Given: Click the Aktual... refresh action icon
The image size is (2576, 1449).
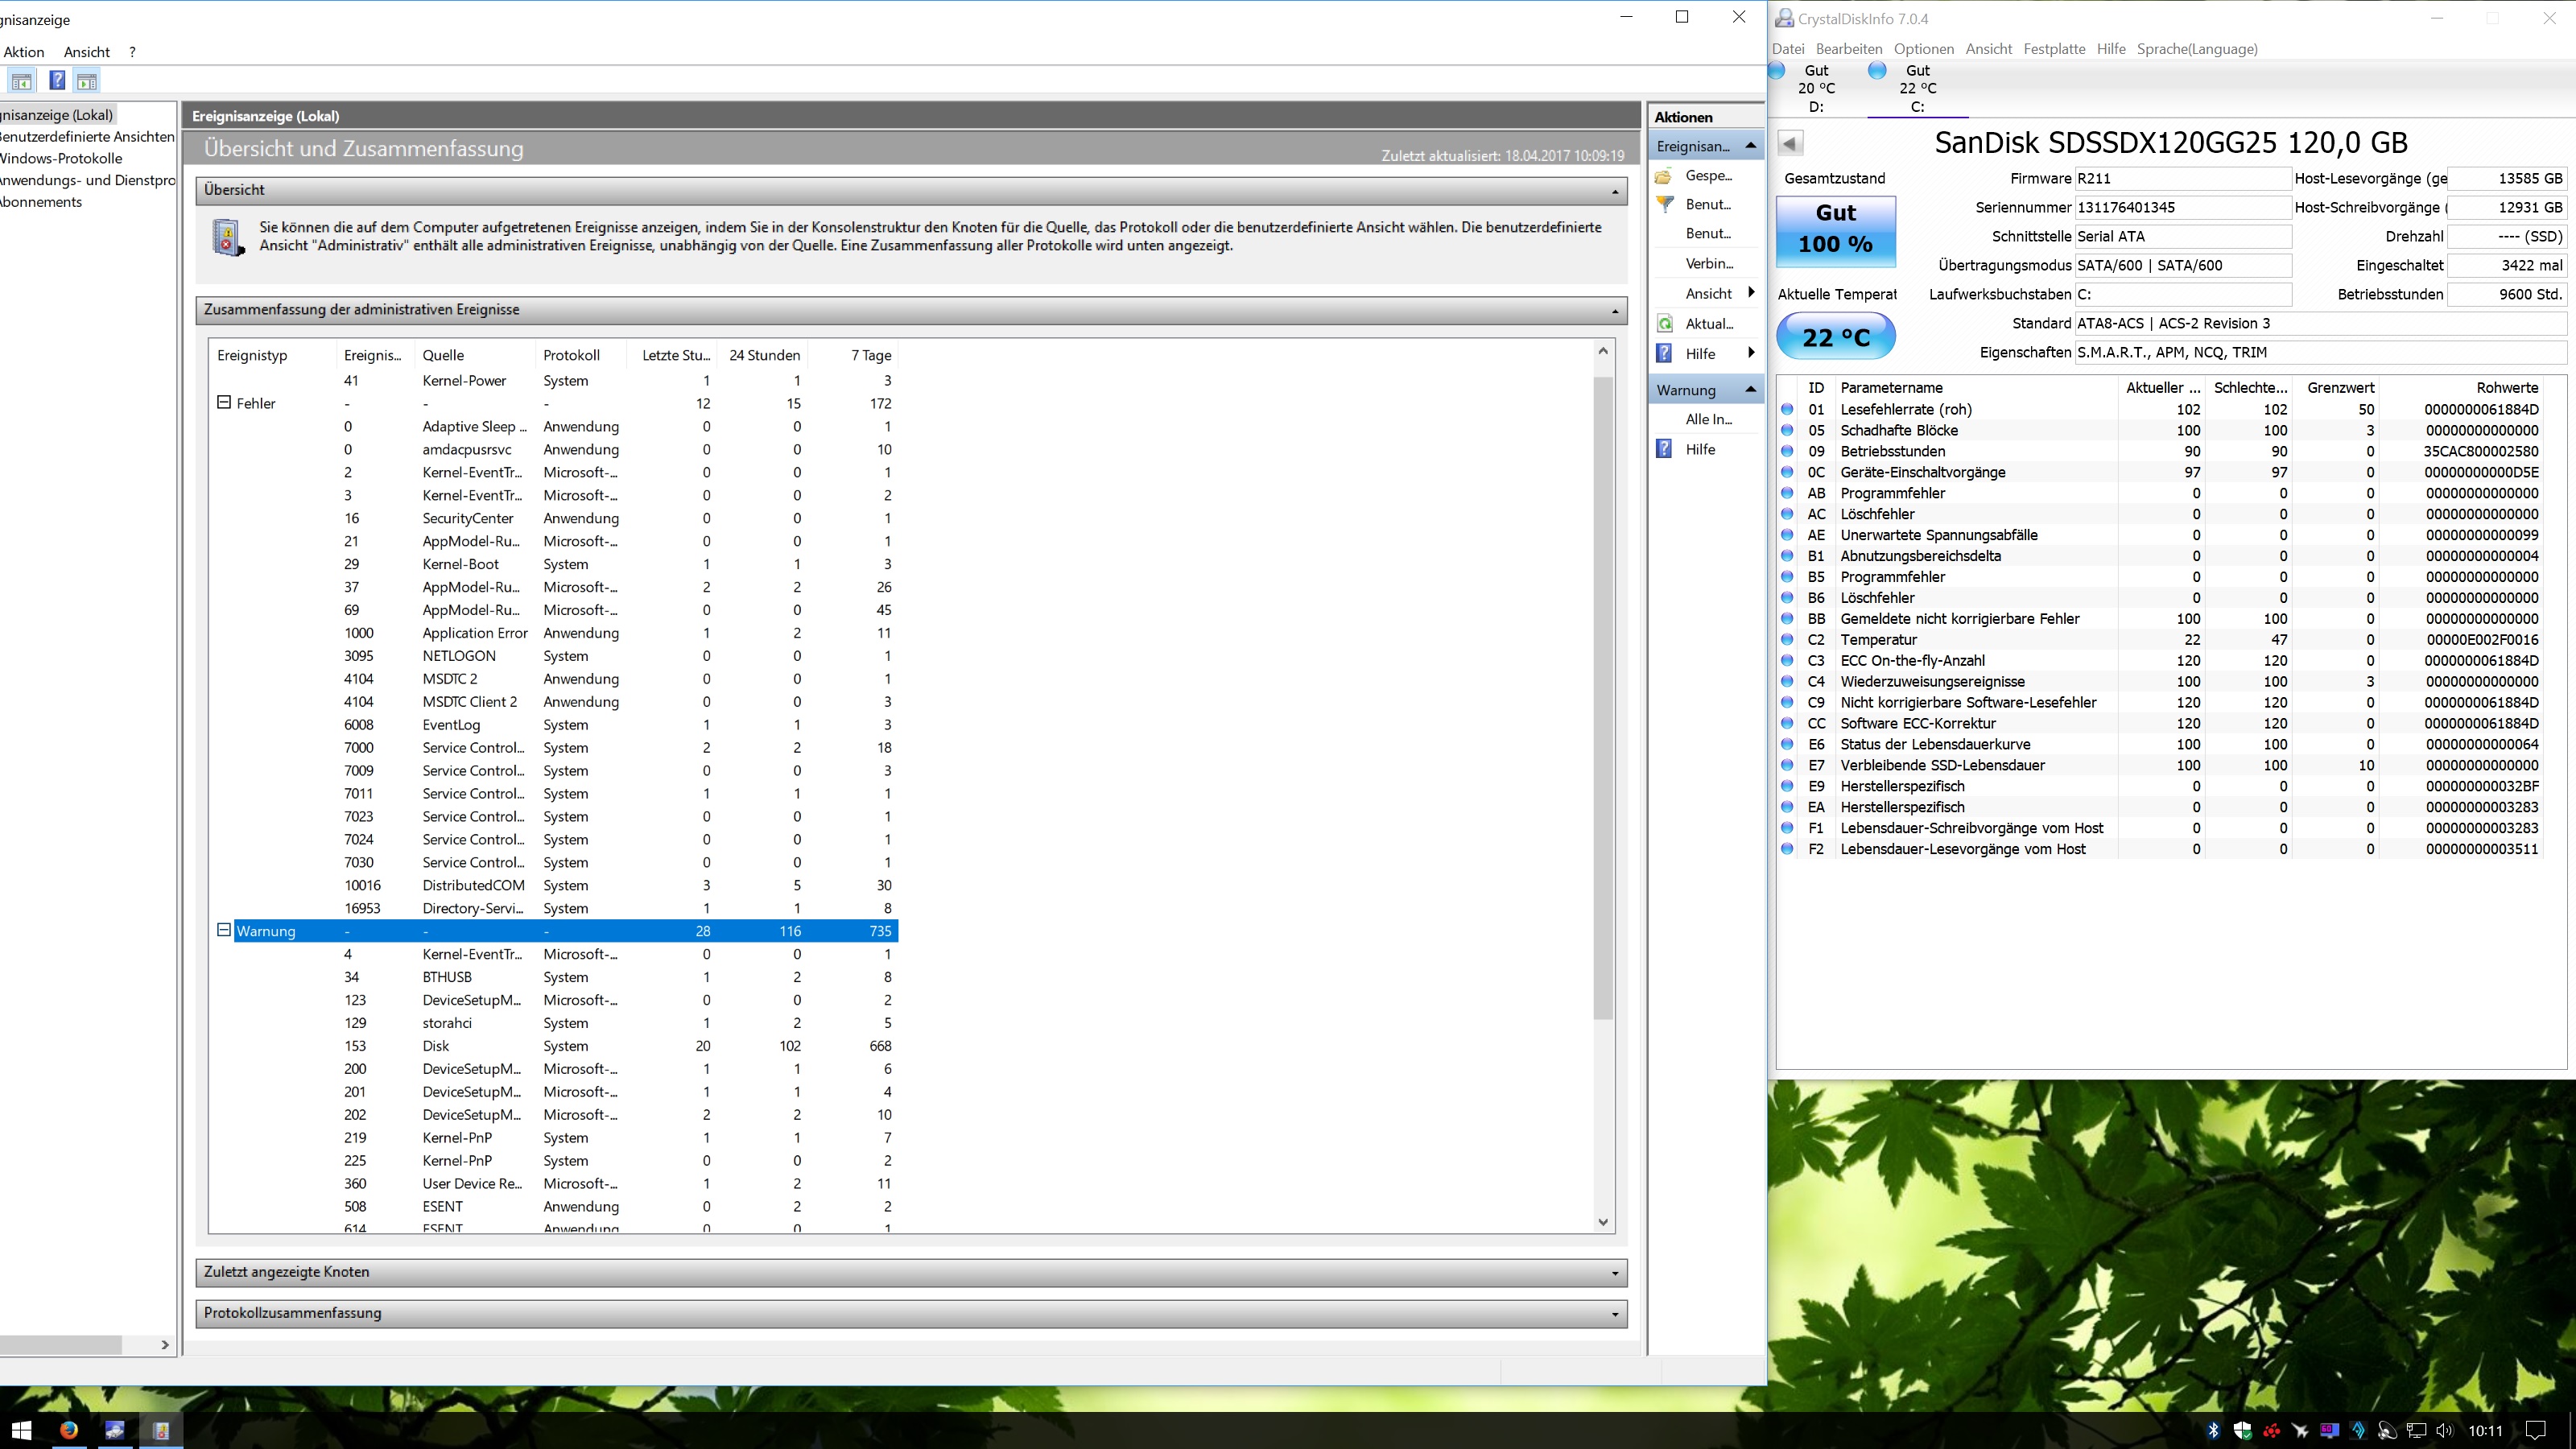Looking at the screenshot, I should click(x=1665, y=323).
